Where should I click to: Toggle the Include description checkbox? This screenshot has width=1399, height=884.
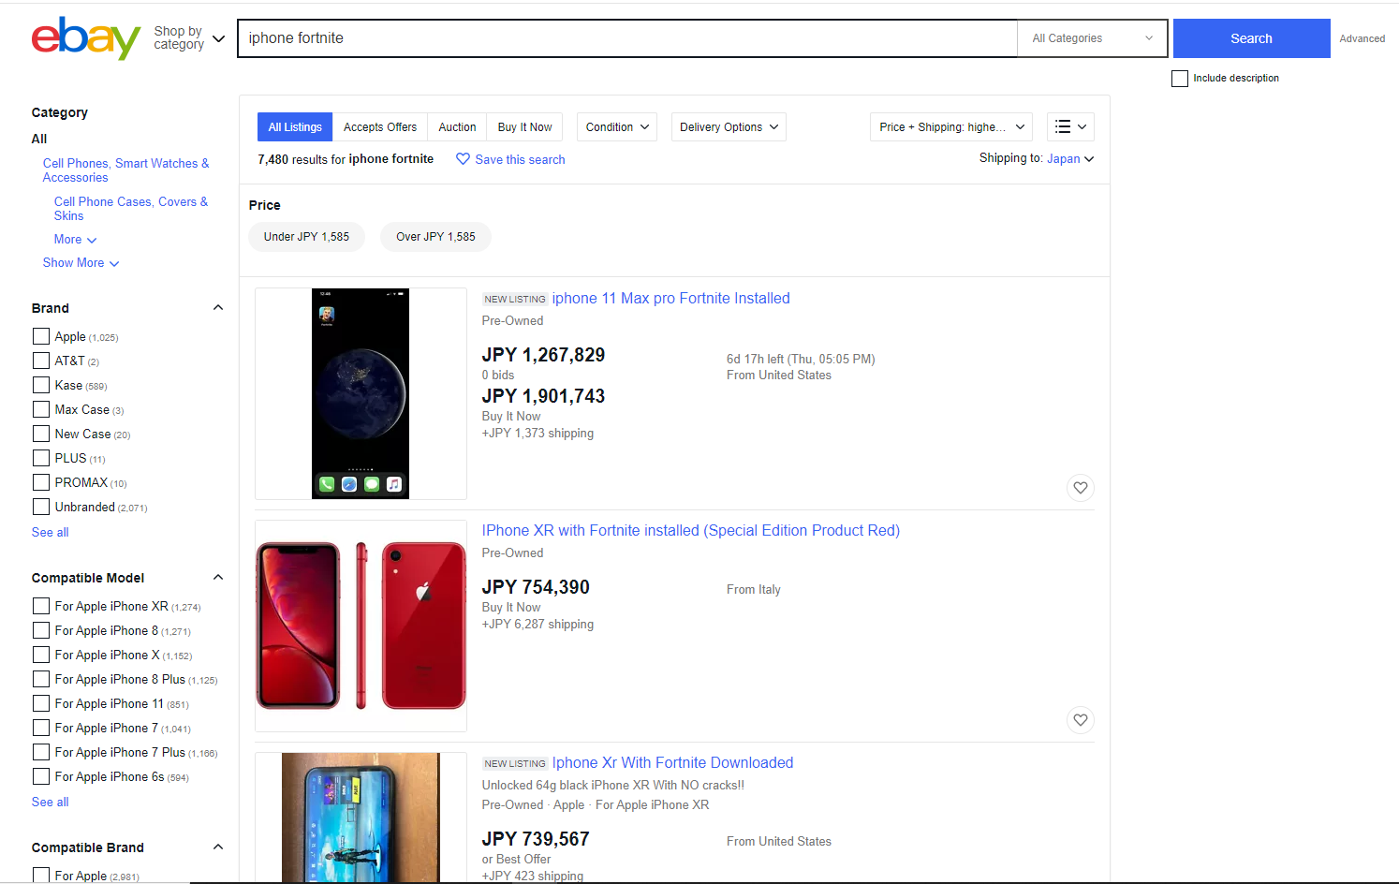[x=1180, y=79]
